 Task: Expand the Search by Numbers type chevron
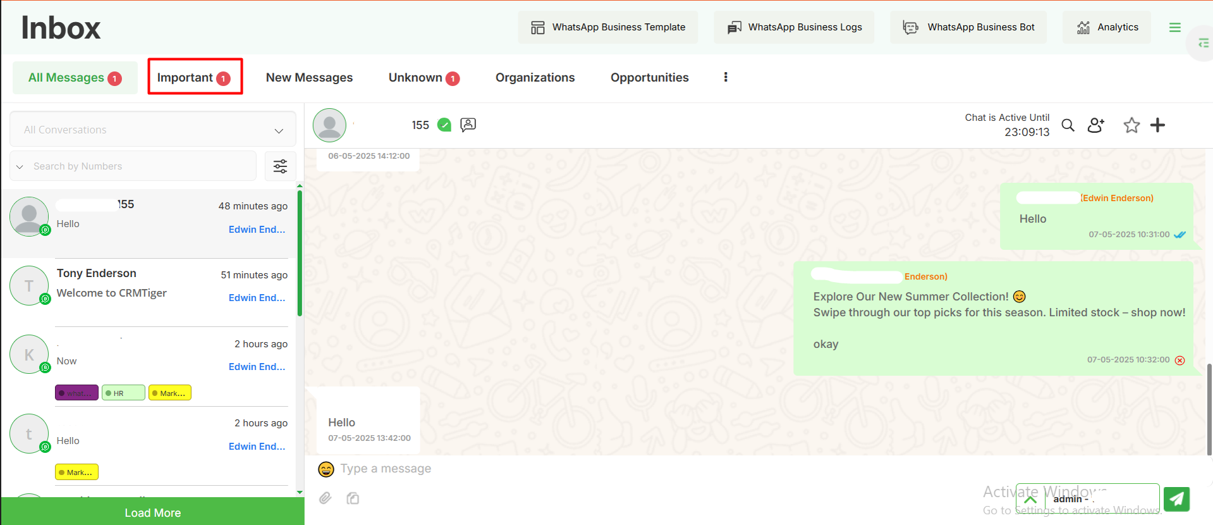(20, 166)
